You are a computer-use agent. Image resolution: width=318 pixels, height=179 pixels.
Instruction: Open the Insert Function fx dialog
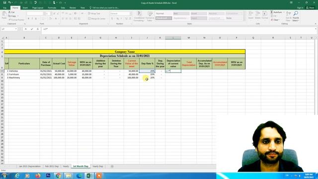click(38, 29)
